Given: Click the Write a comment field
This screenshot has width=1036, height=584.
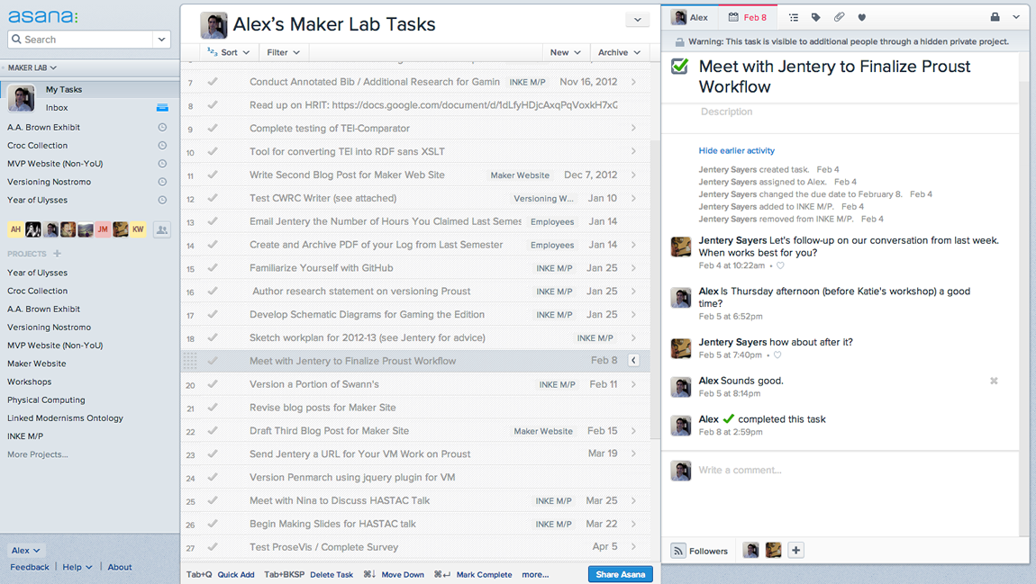Looking at the screenshot, I should (847, 470).
